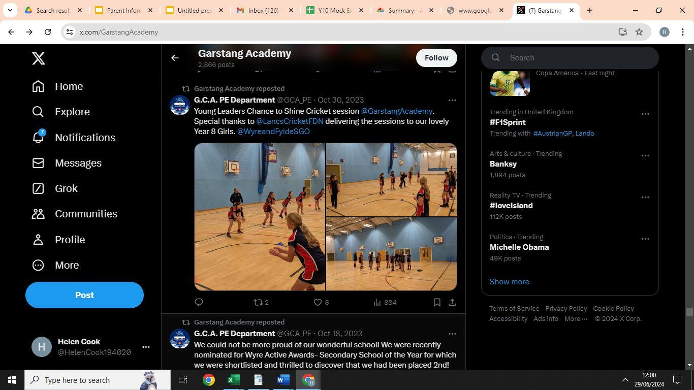Open the Chrome three-dot menu
694x390 pixels.
pos(682,32)
